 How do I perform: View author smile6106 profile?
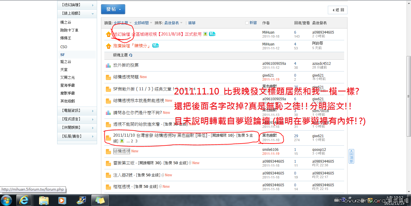click(x=270, y=150)
